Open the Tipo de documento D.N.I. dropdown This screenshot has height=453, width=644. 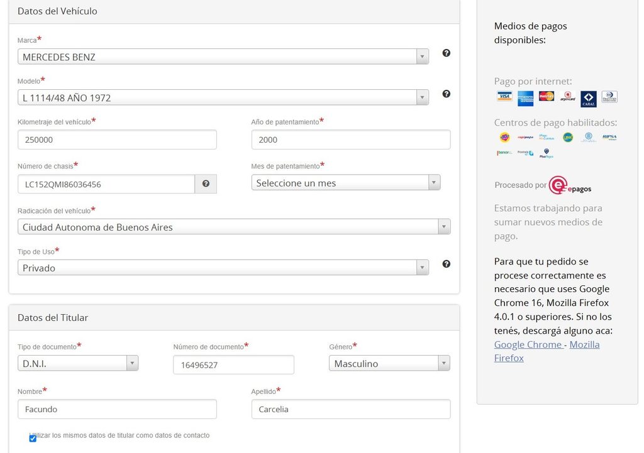point(78,363)
